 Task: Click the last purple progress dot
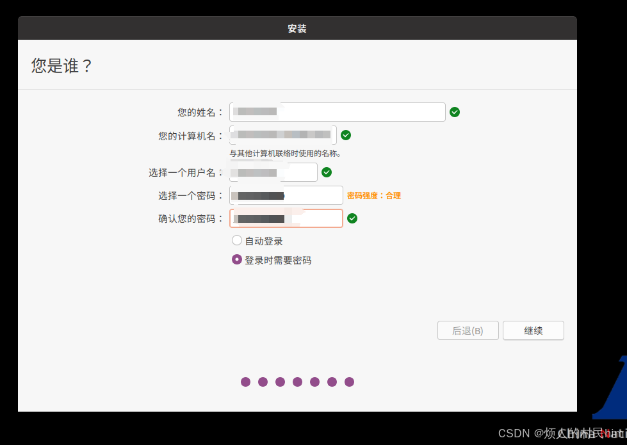pyautogui.click(x=349, y=382)
